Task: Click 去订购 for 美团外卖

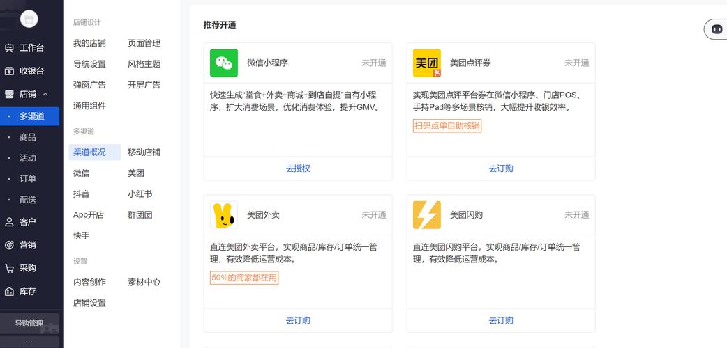Action: pyautogui.click(x=298, y=320)
